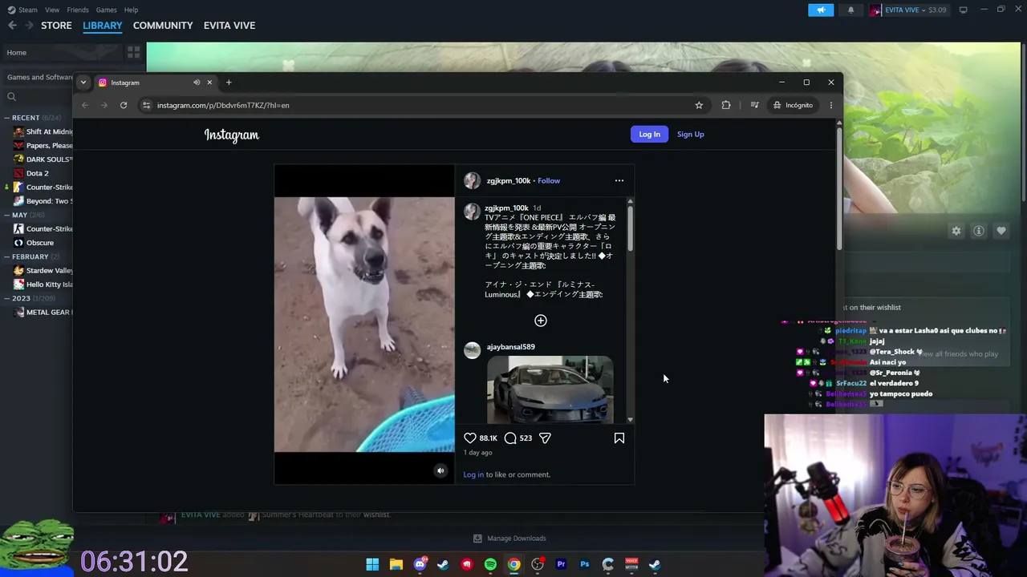Toggle video sound on Instagram post
Image resolution: width=1027 pixels, height=577 pixels.
(440, 471)
